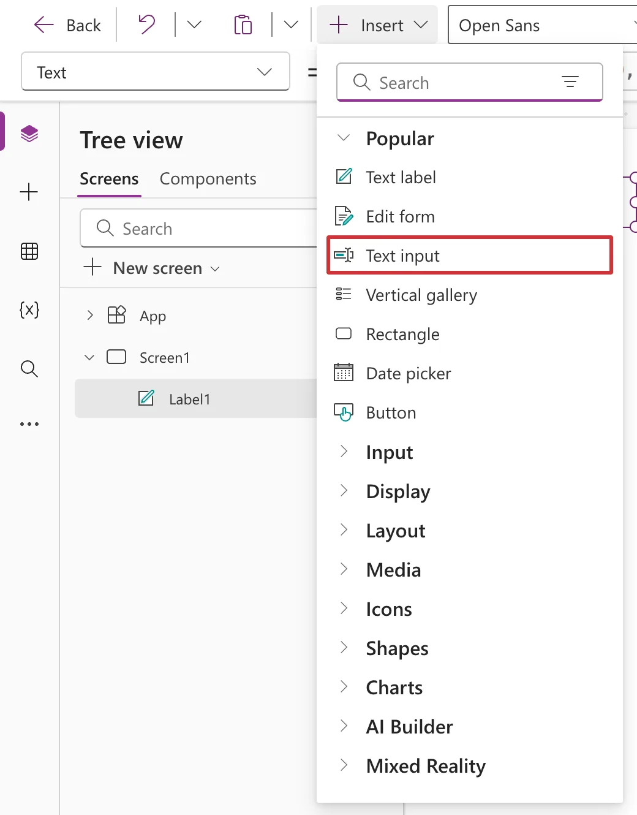Insert a Date picker control
The image size is (637, 815).
point(470,374)
